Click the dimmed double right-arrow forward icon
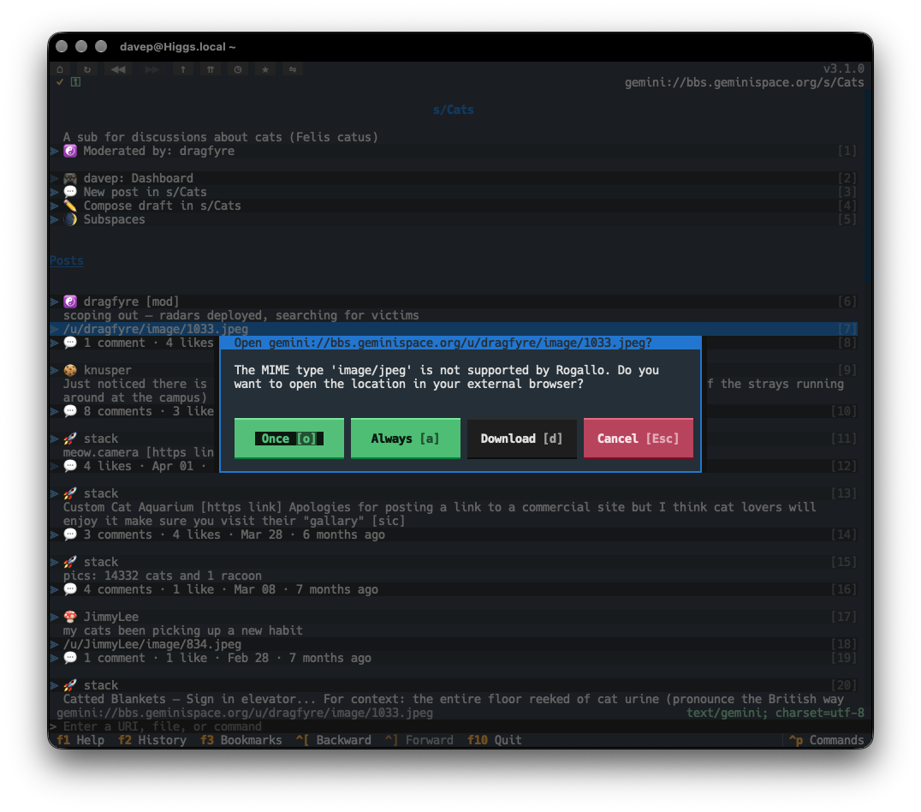The width and height of the screenshot is (921, 812). pos(152,69)
